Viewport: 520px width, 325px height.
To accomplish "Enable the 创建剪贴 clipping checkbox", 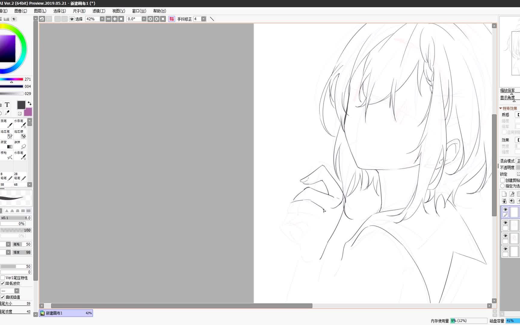I will tap(502, 180).
